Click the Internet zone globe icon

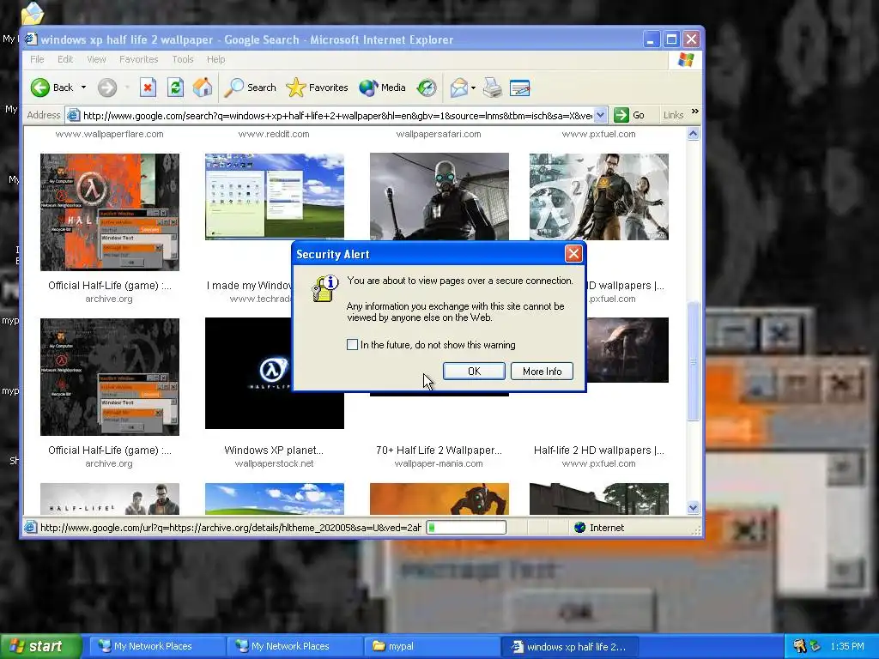580,528
